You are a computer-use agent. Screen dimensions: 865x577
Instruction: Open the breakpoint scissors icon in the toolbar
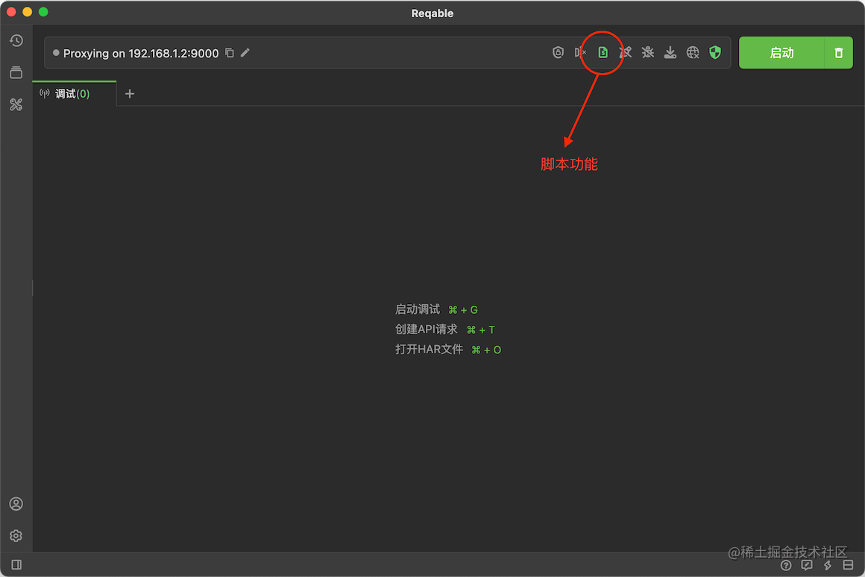pyautogui.click(x=625, y=52)
